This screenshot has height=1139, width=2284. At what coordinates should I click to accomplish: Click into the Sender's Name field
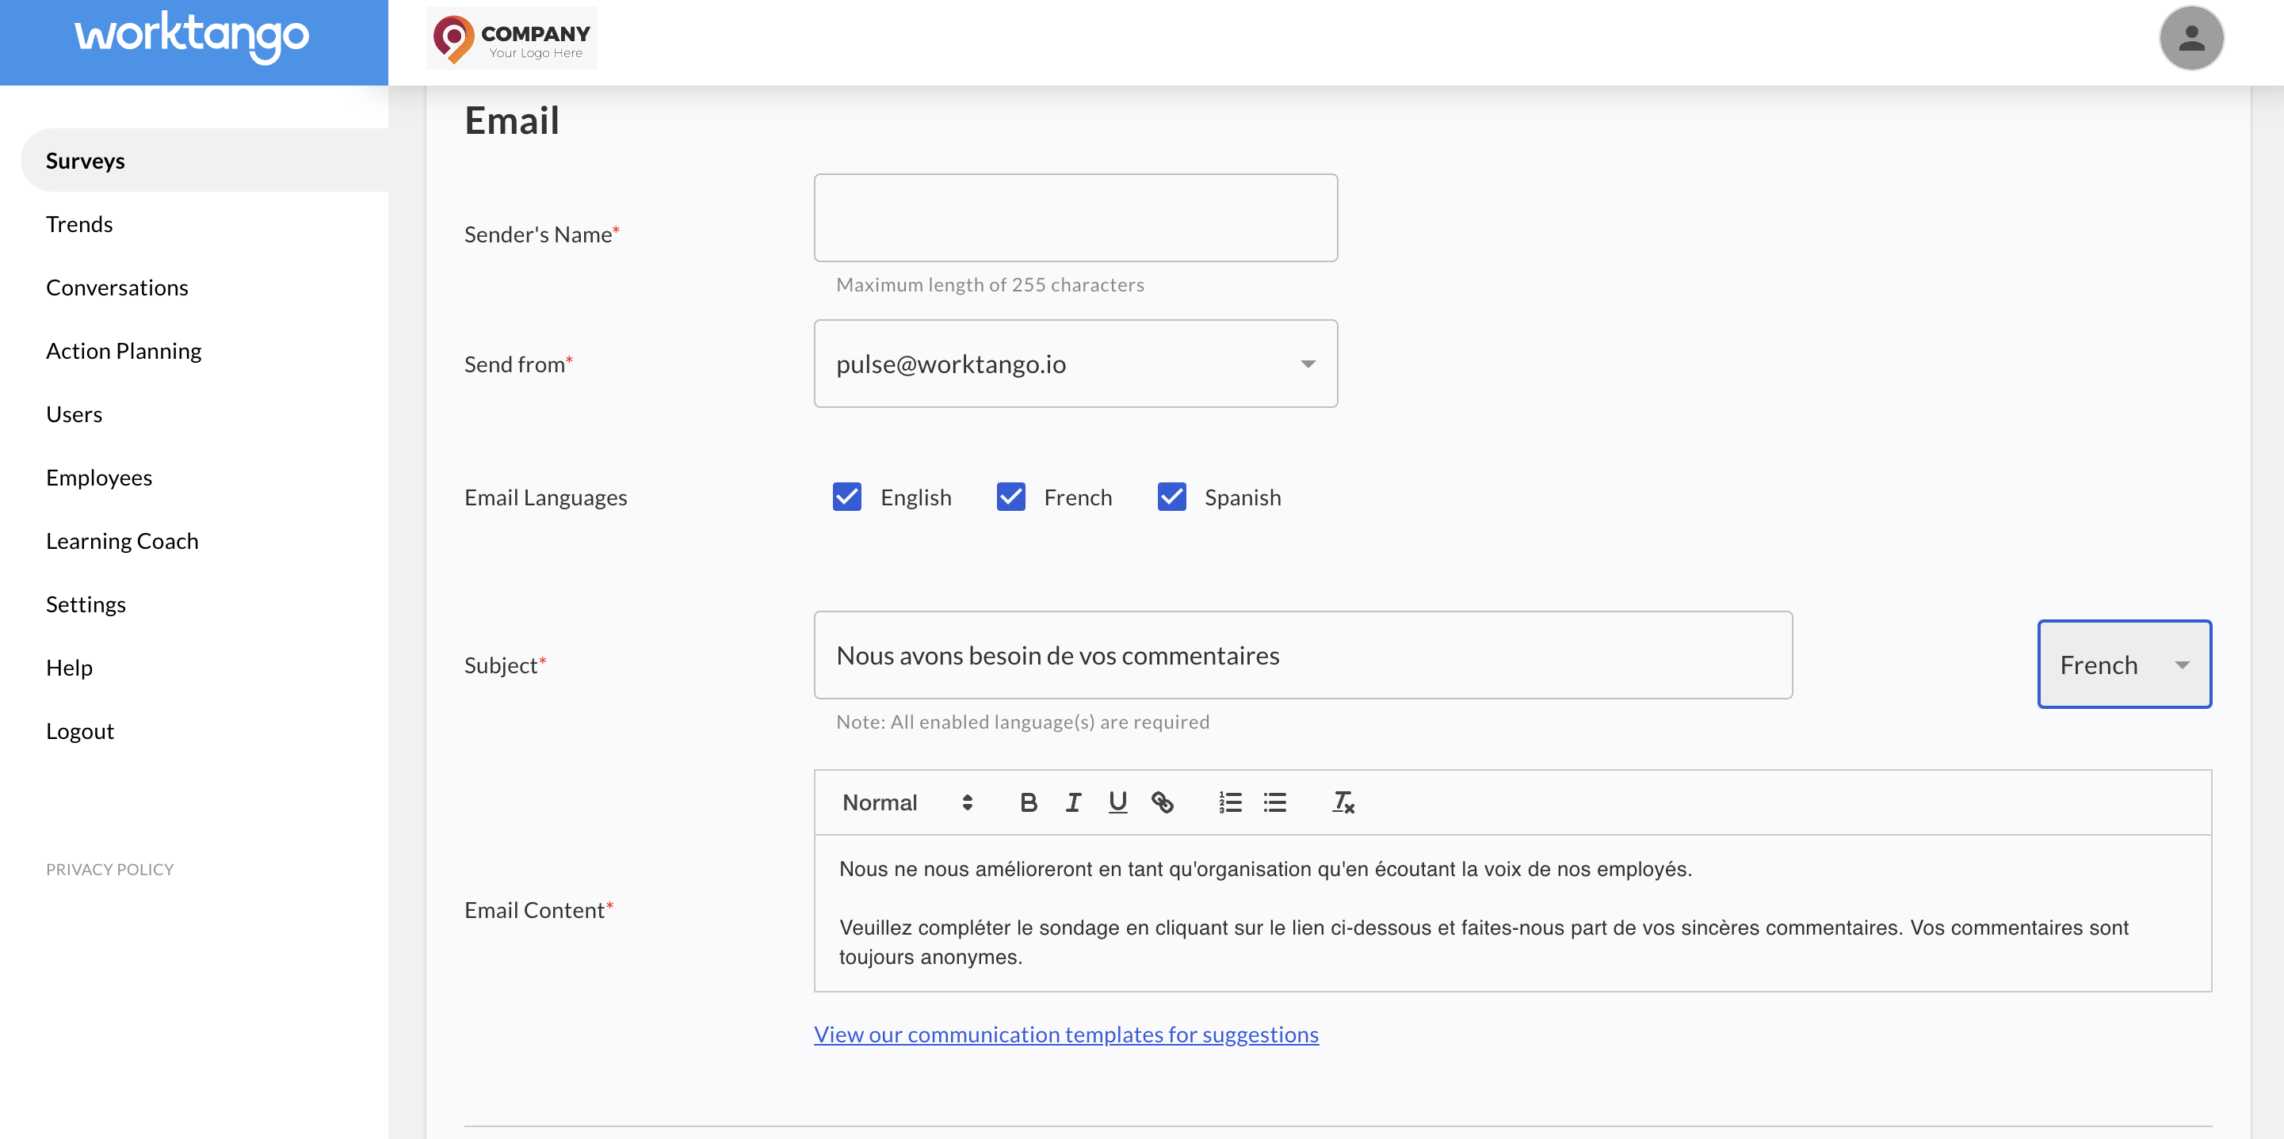coord(1075,218)
